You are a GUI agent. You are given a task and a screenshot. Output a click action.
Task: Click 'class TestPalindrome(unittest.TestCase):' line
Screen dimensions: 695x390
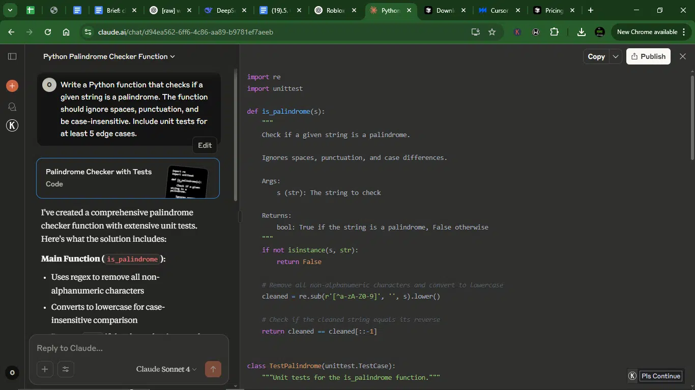(x=321, y=366)
